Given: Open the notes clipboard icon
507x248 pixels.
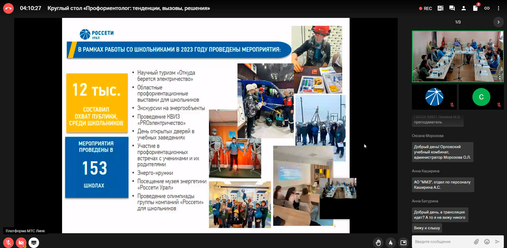Looking at the screenshot, I should (x=440, y=8).
